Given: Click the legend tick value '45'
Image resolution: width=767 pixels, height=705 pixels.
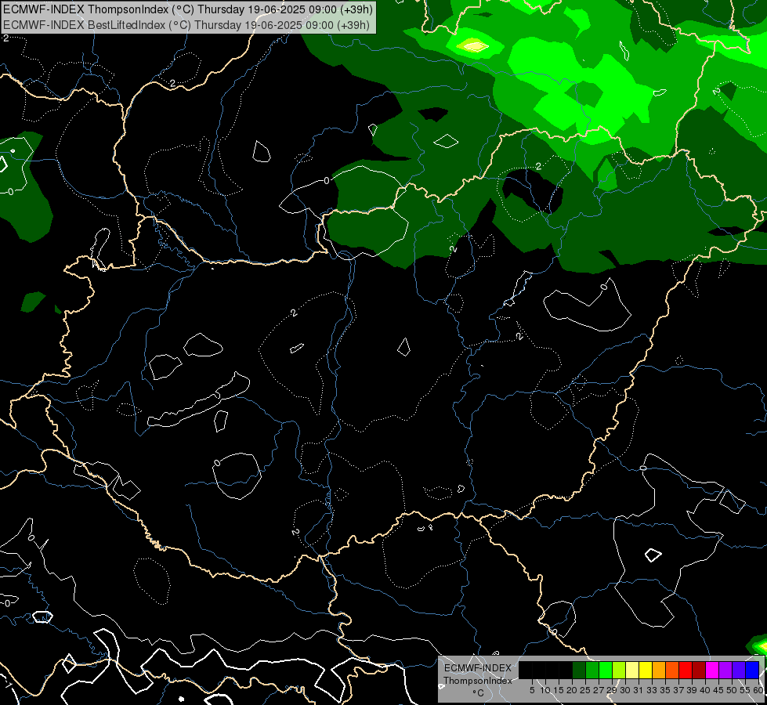Looking at the screenshot, I should 718,690.
